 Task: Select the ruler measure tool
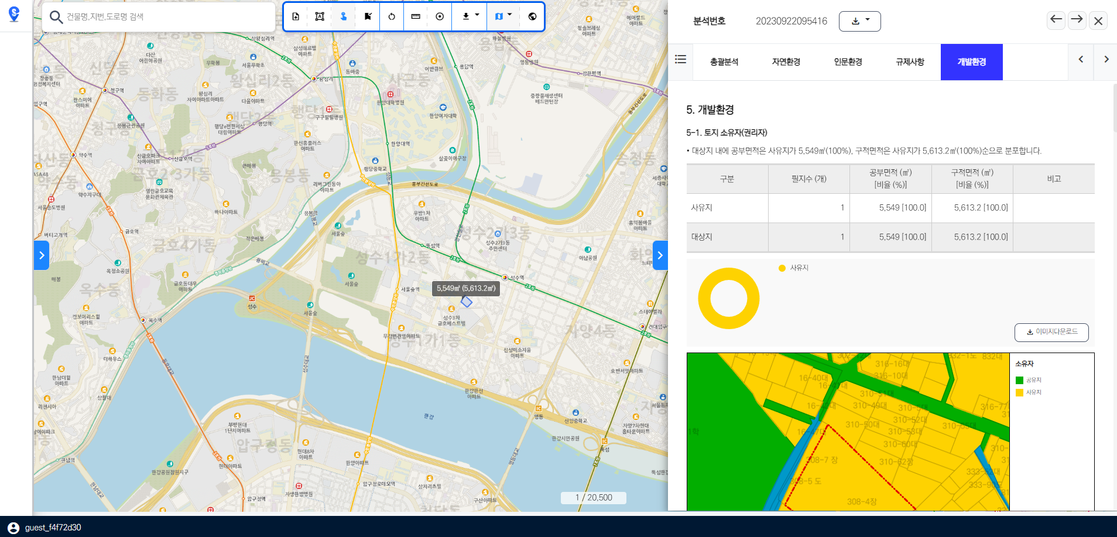(x=416, y=16)
